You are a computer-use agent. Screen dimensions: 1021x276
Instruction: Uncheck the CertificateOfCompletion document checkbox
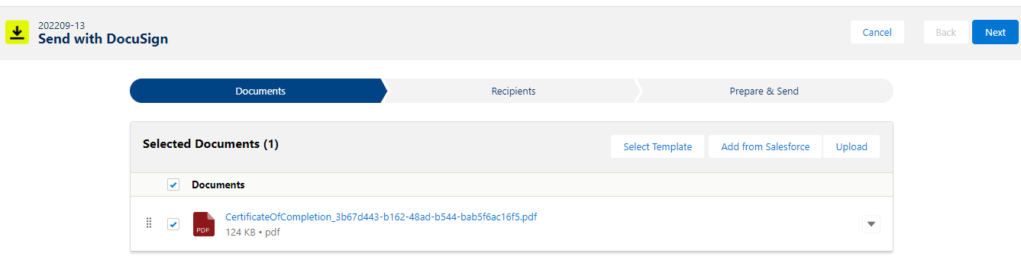(173, 224)
